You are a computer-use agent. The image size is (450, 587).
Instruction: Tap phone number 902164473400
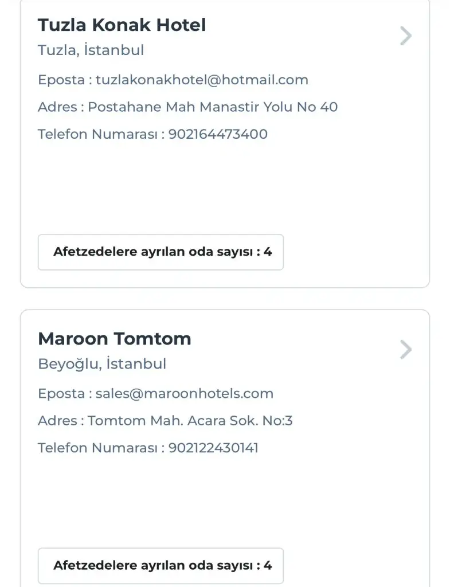coord(218,134)
